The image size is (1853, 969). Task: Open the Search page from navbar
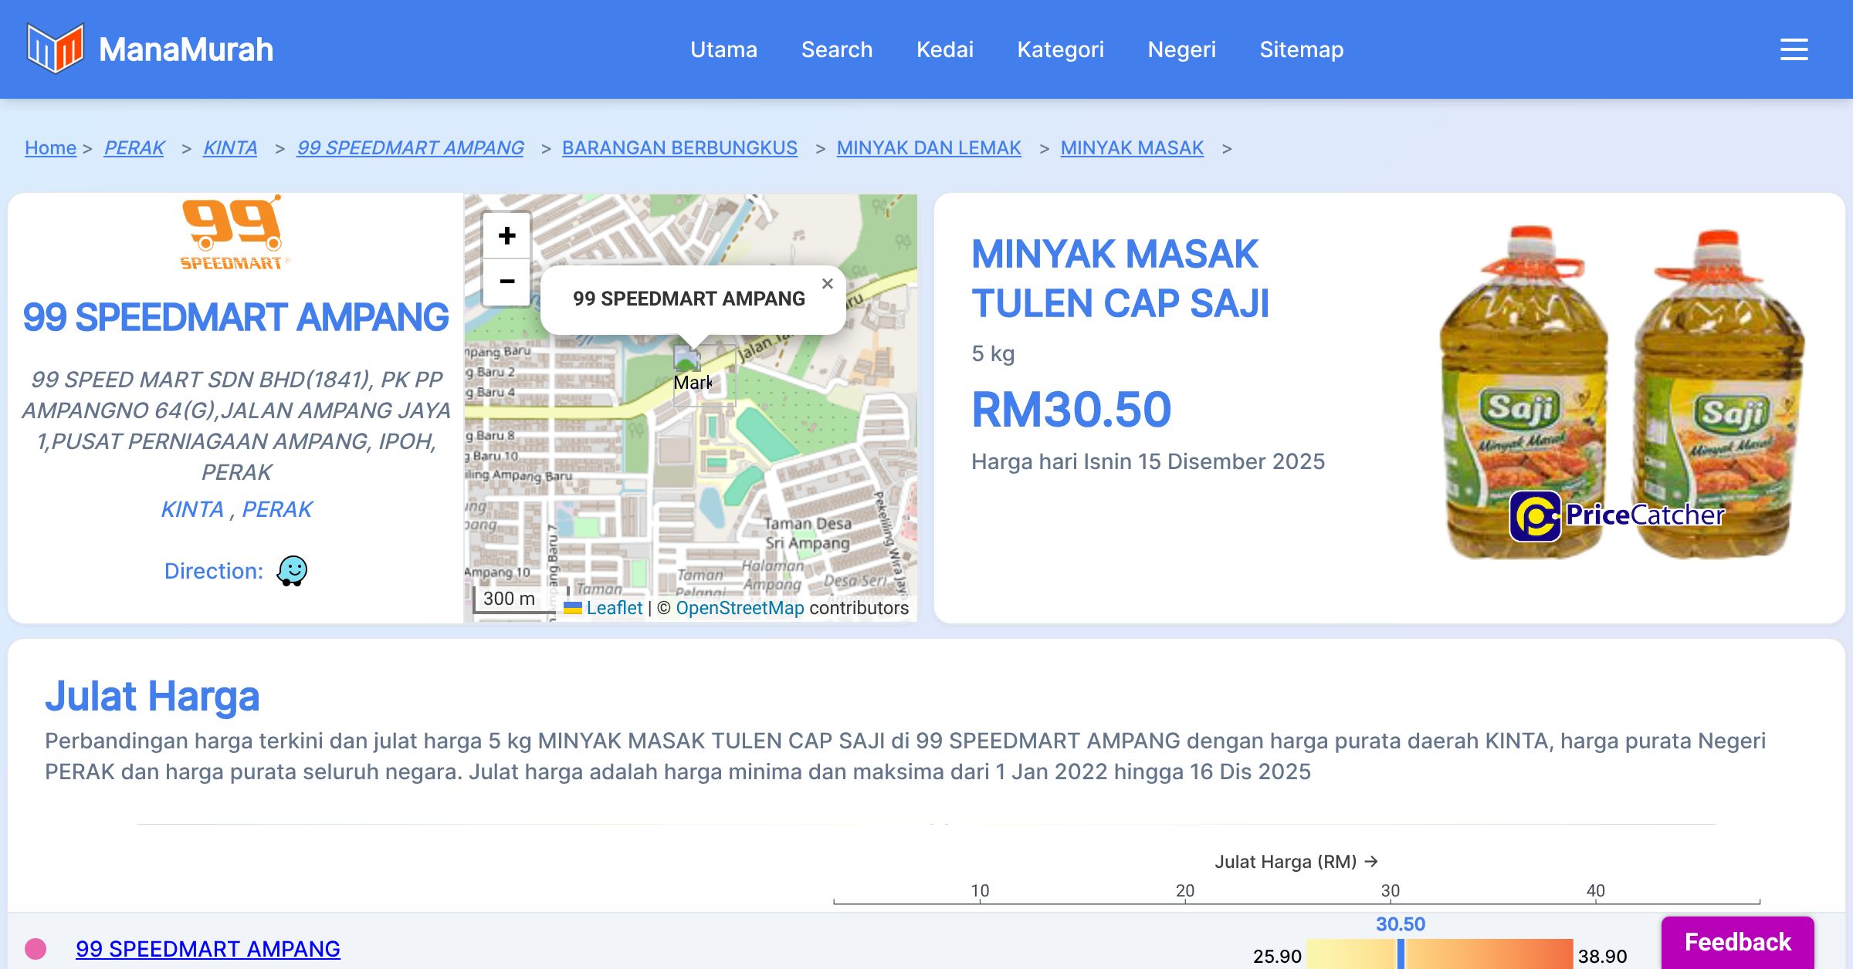click(836, 49)
